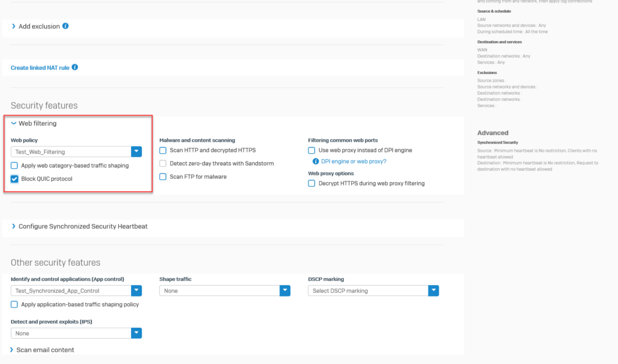618x364 pixels.
Task: Click During scheduled time : All the time
Action: pos(512,31)
